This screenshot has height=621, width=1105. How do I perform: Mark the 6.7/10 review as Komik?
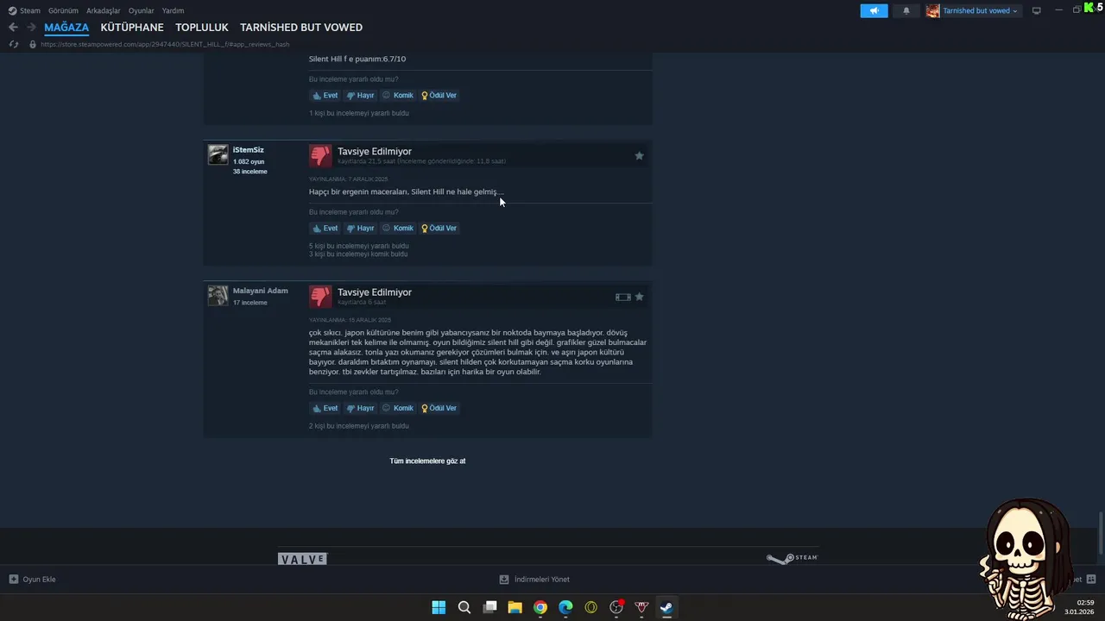398,96
